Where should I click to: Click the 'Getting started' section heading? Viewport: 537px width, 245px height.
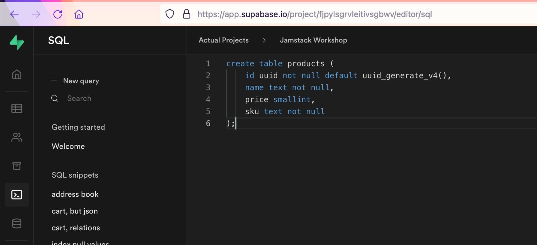(78, 127)
